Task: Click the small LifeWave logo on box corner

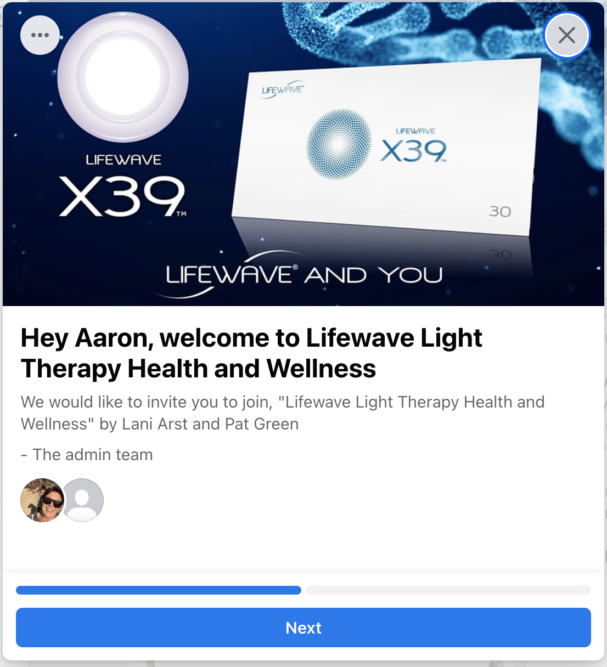Action: tap(283, 89)
